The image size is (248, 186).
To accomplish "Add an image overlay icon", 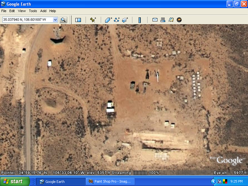I will click(x=125, y=20).
